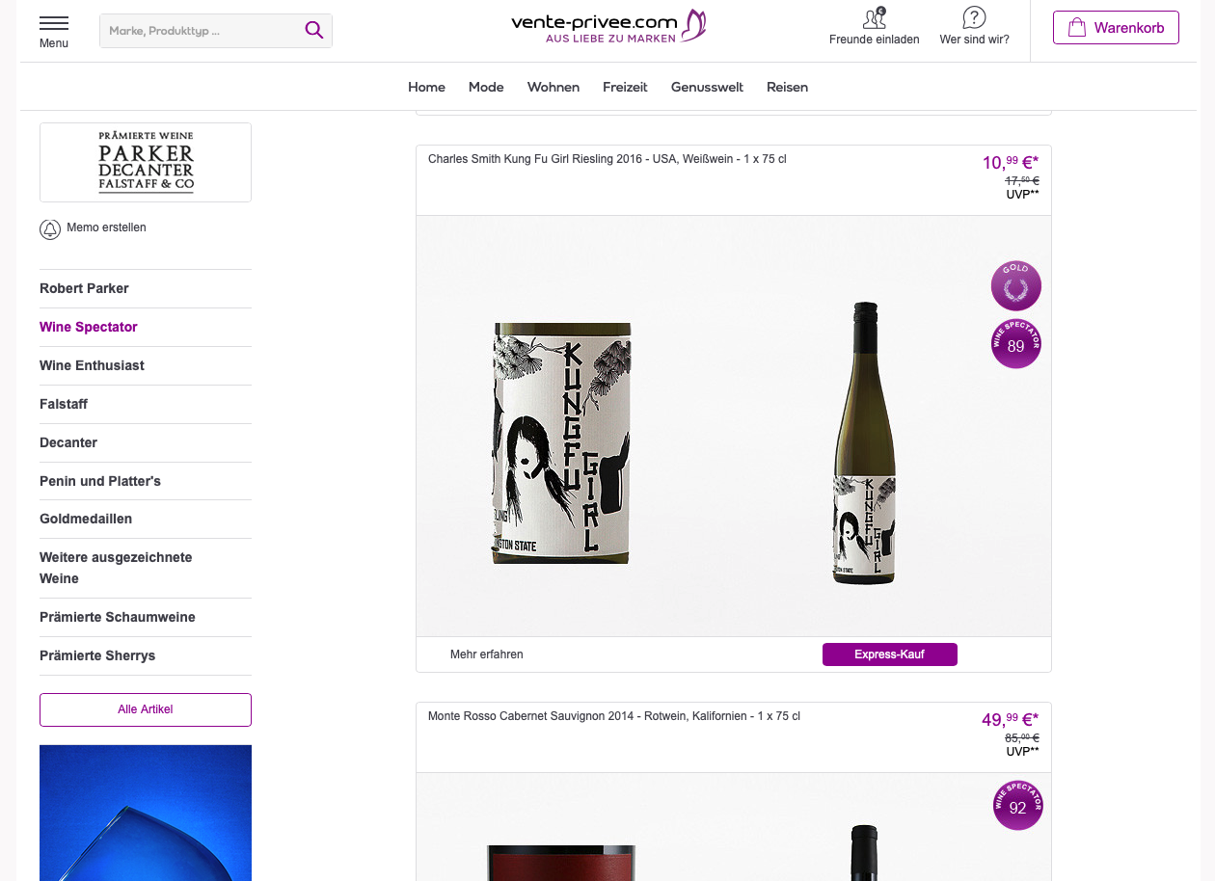Open the hamburger Menu icon
The width and height of the screenshot is (1215, 881).
click(x=54, y=23)
